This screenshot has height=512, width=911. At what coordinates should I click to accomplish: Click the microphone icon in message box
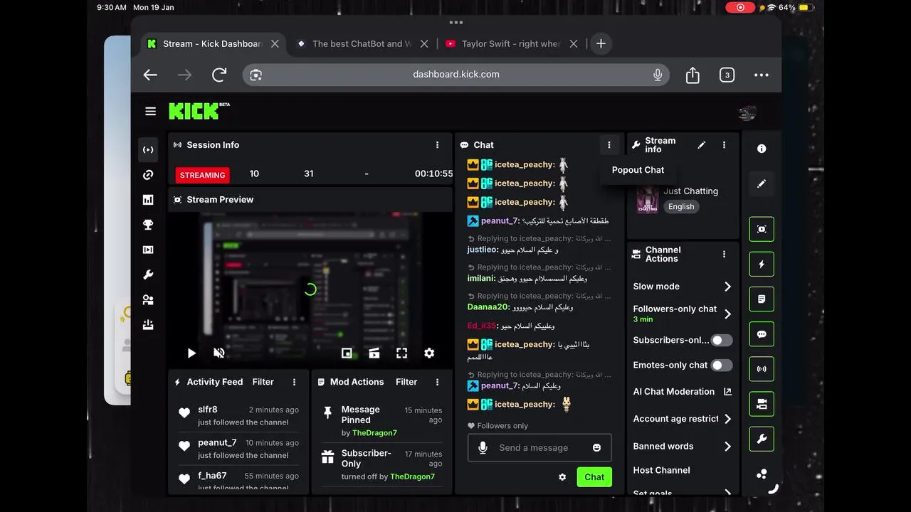tap(483, 448)
